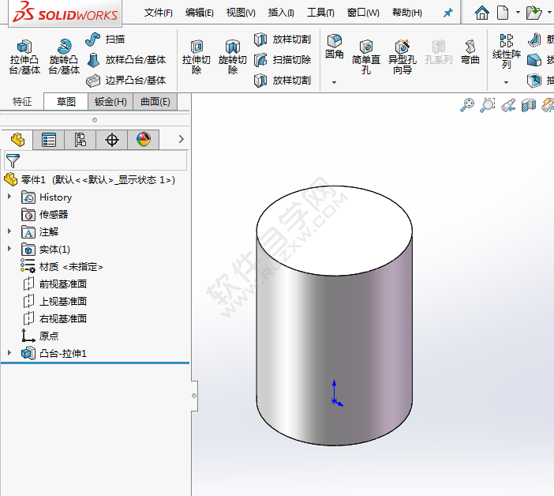Select the 拉伸凸台/基体 extrude boss tool
Screen dimensions: 554x496
[x=24, y=57]
